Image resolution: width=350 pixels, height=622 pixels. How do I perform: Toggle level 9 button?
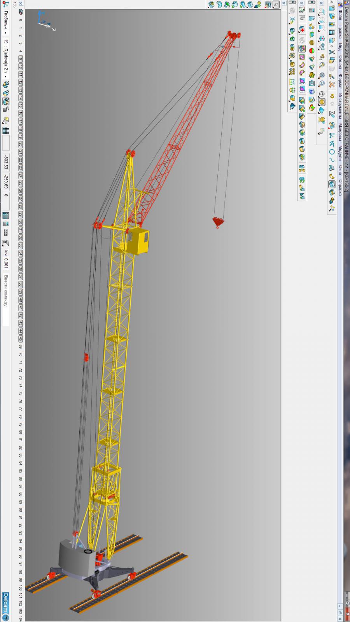(x=20, y=59)
